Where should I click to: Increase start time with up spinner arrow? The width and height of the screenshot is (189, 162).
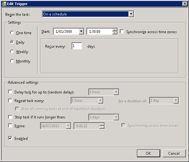point(115,30)
